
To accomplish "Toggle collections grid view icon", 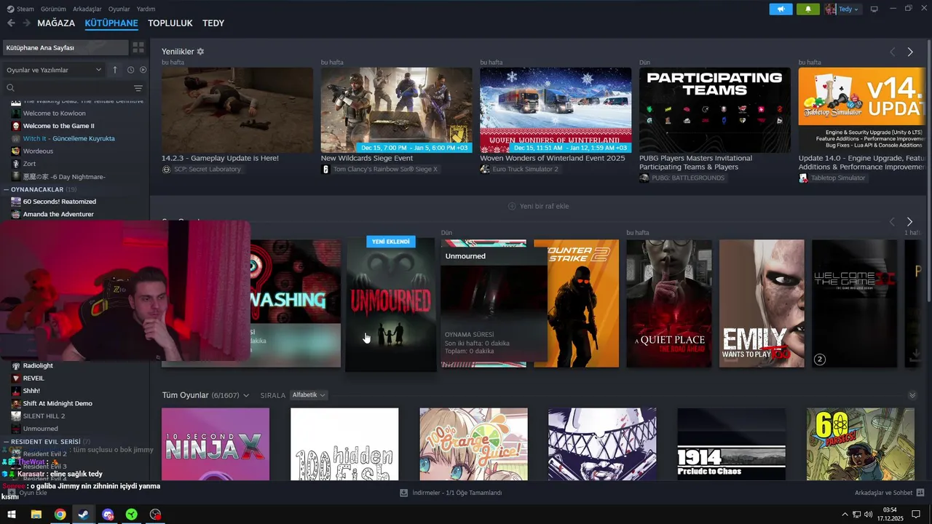I will pyautogui.click(x=138, y=47).
